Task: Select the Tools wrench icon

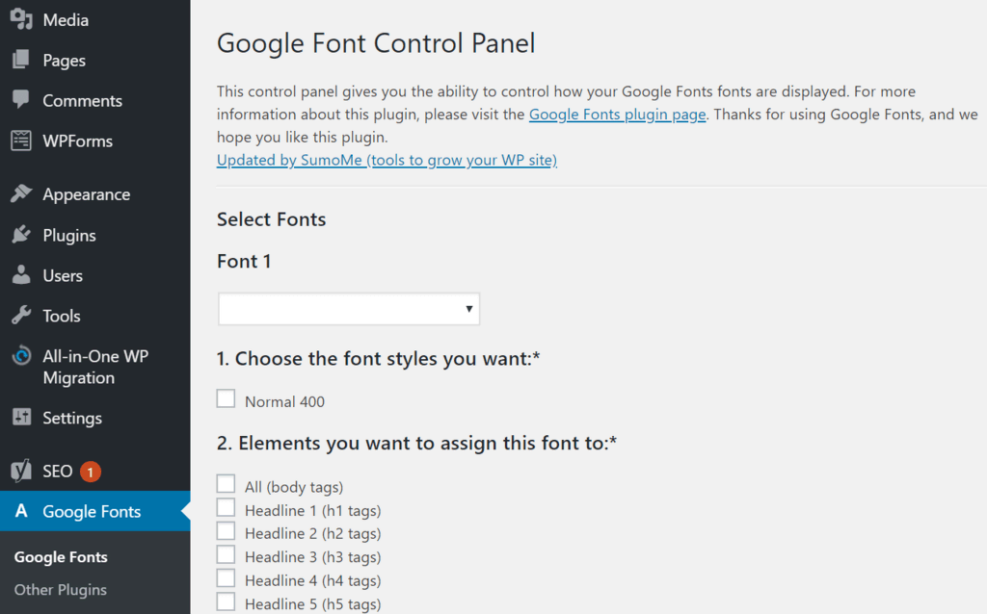Action: 21,316
